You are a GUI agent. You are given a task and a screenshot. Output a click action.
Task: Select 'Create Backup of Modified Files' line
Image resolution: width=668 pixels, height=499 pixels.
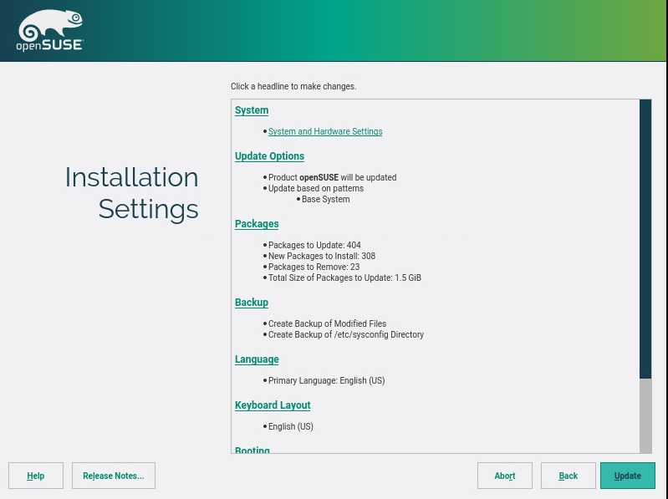click(327, 324)
